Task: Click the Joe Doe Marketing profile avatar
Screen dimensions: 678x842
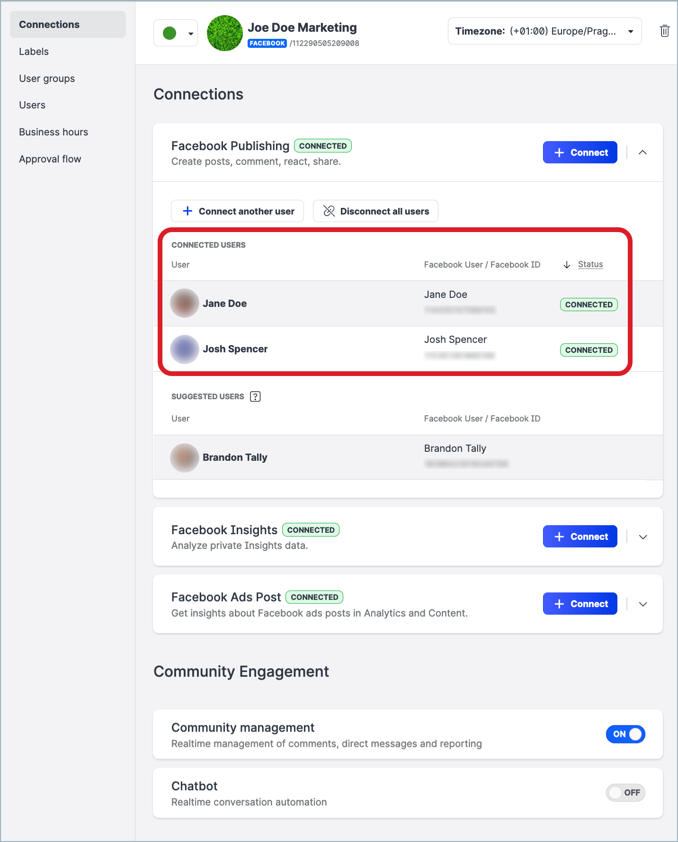Action: (224, 33)
